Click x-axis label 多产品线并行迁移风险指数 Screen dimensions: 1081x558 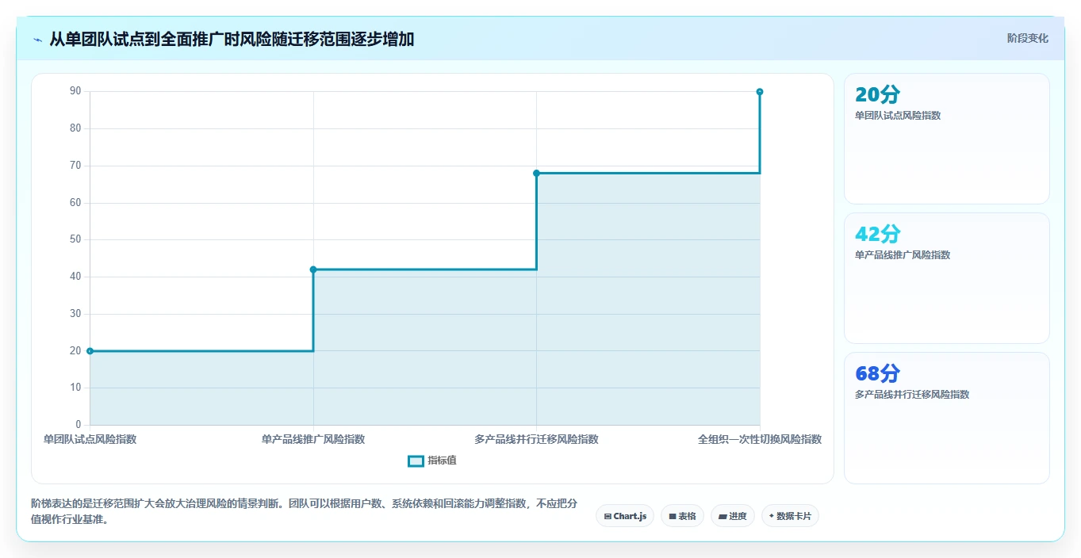click(536, 439)
